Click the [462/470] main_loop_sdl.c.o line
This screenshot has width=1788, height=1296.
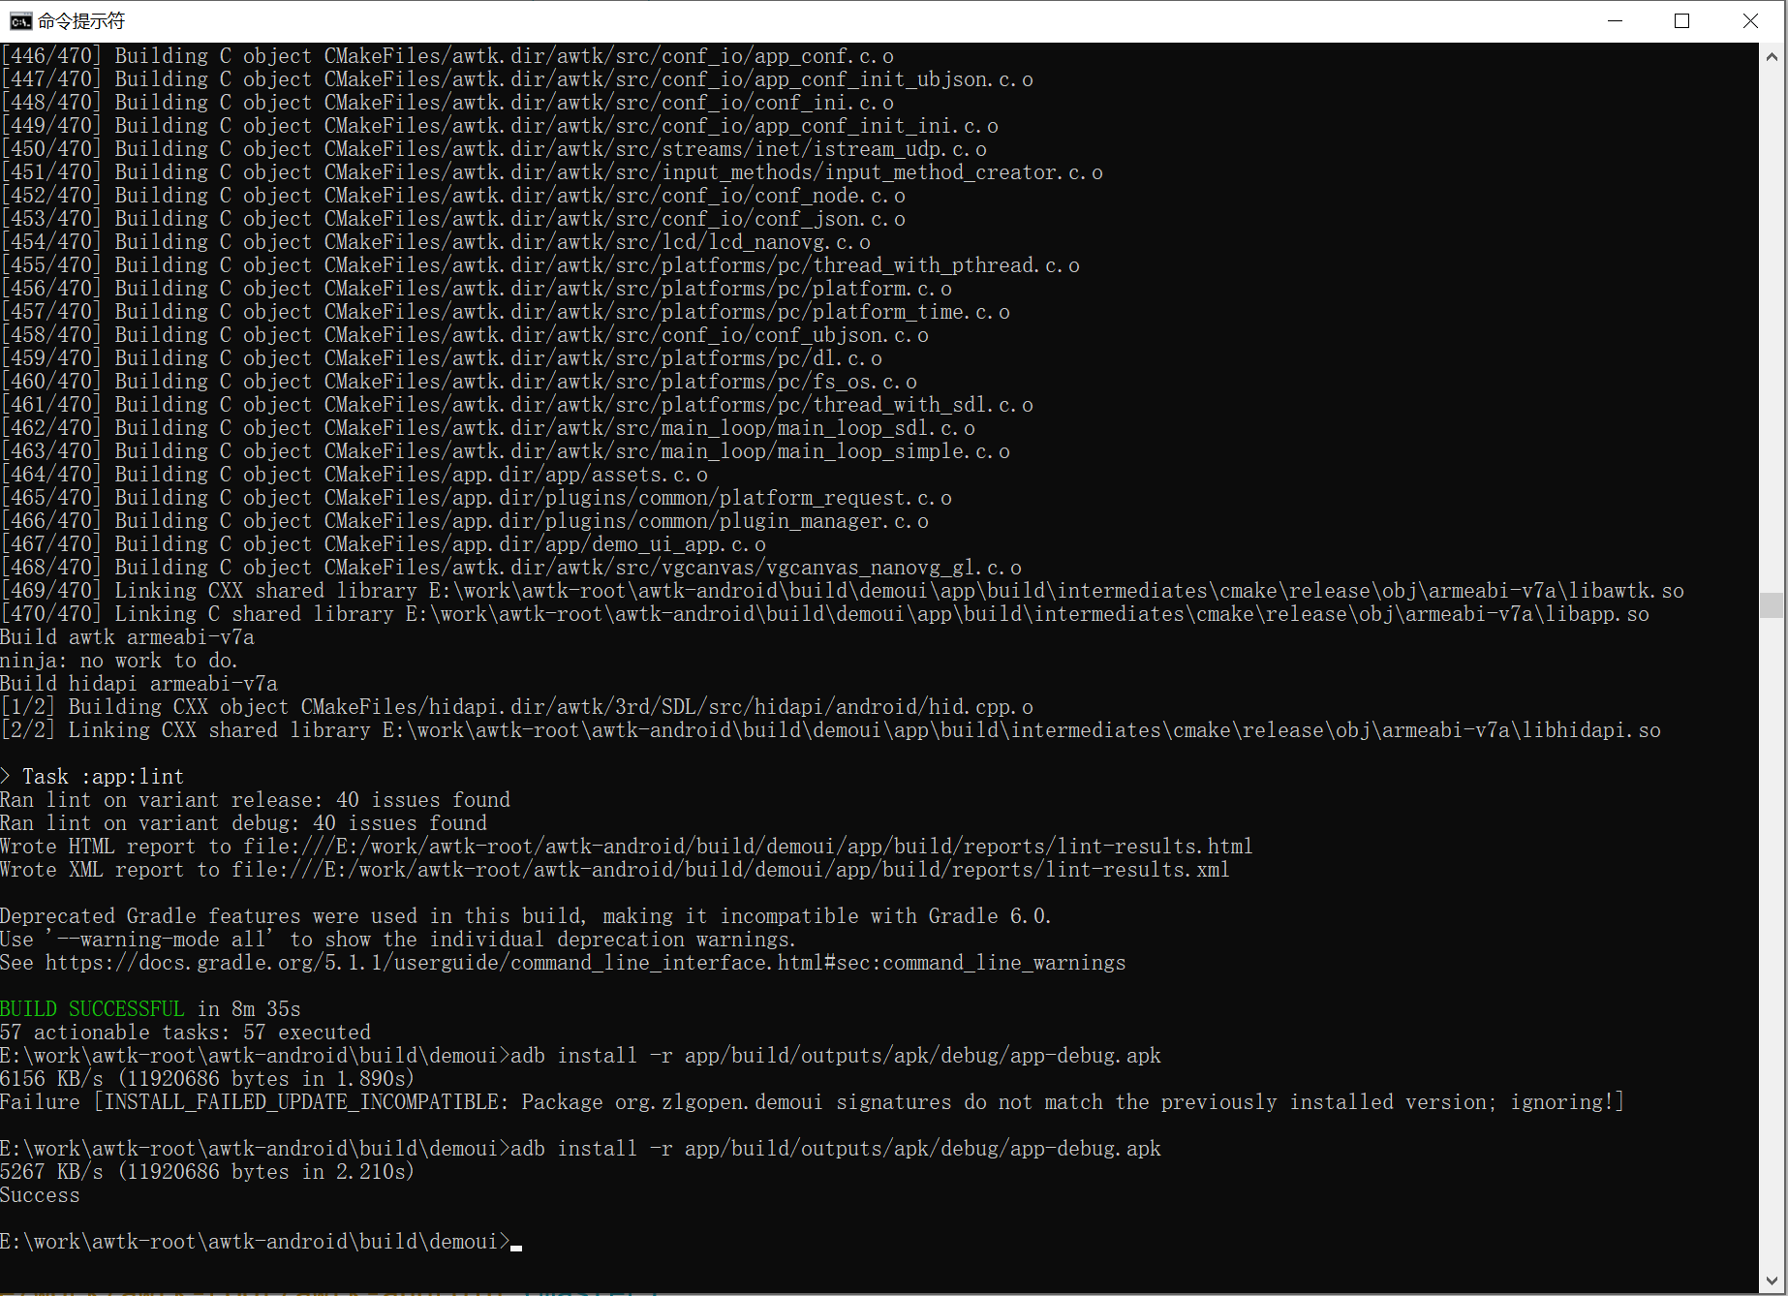point(487,428)
